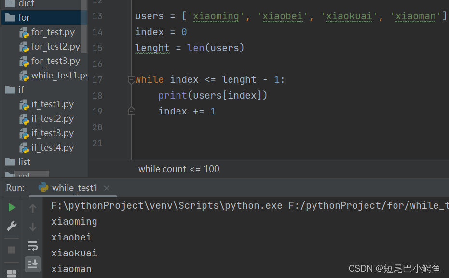449x278 pixels.
Task: Click the 'xiaoming' string in users list
Action: point(216,16)
